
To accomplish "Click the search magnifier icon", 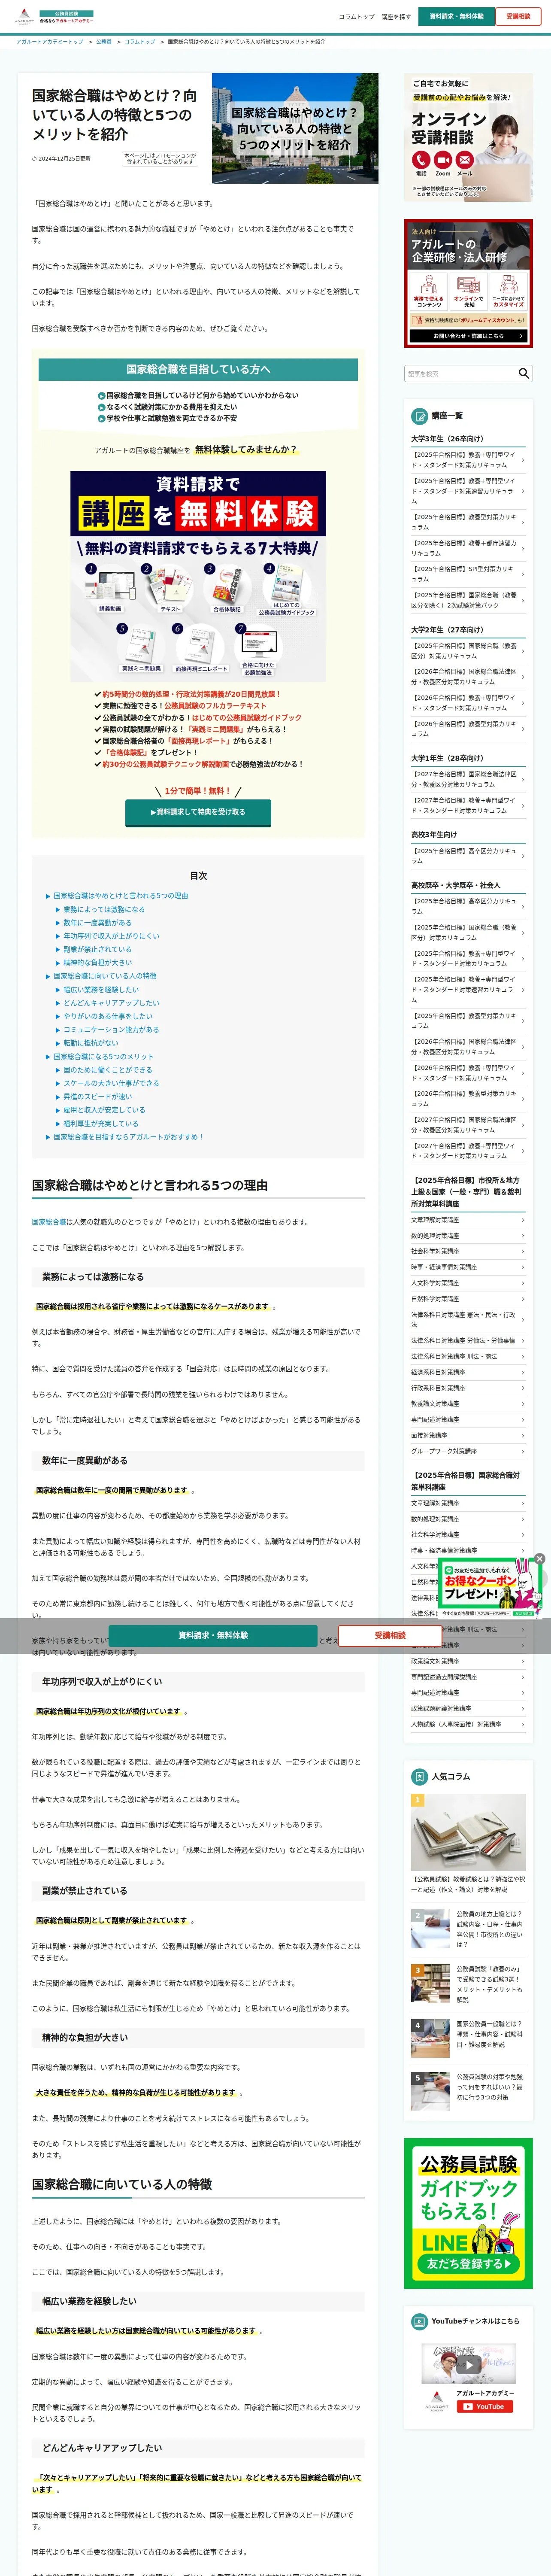I will (x=524, y=373).
